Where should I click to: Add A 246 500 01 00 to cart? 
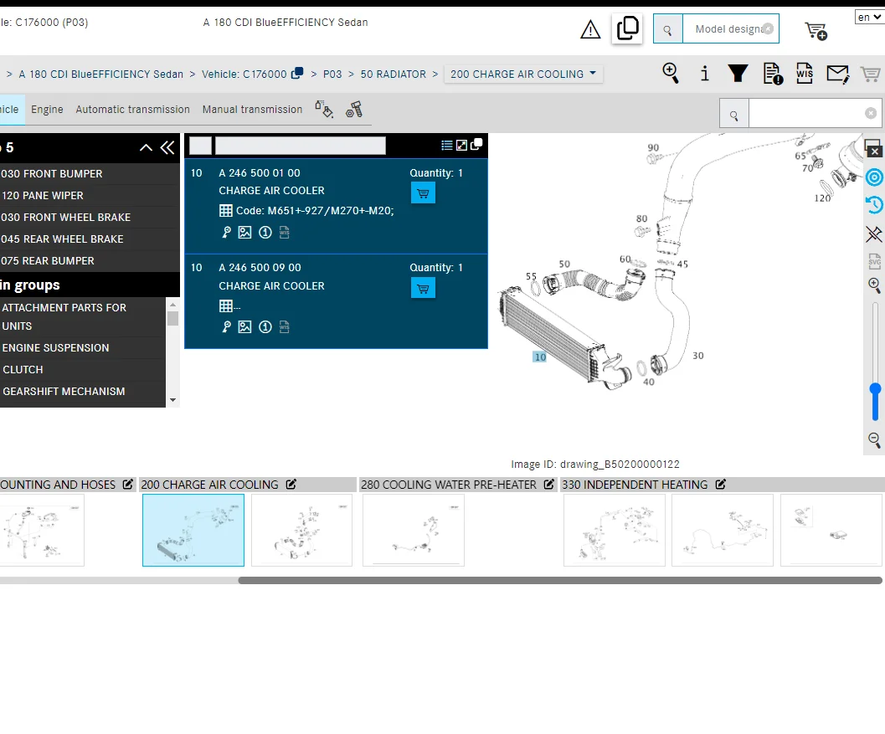coord(423,193)
